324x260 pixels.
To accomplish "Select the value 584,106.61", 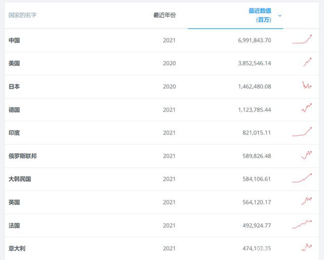I will click(257, 179).
